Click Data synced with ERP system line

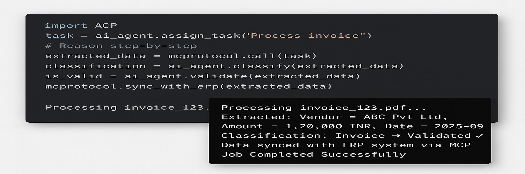point(346,145)
